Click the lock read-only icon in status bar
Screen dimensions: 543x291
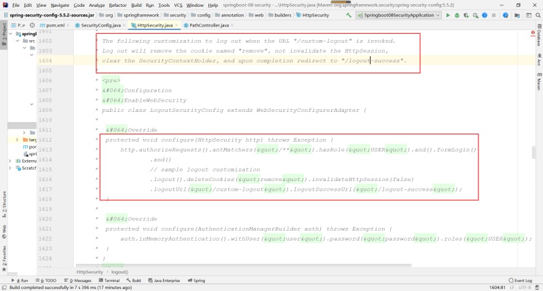click(x=537, y=288)
